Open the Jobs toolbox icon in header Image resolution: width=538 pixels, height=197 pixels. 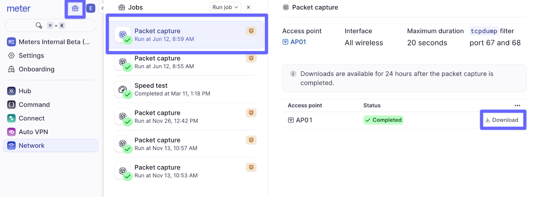(x=75, y=8)
